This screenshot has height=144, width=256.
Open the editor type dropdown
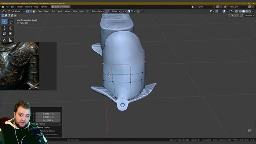point(4,11)
